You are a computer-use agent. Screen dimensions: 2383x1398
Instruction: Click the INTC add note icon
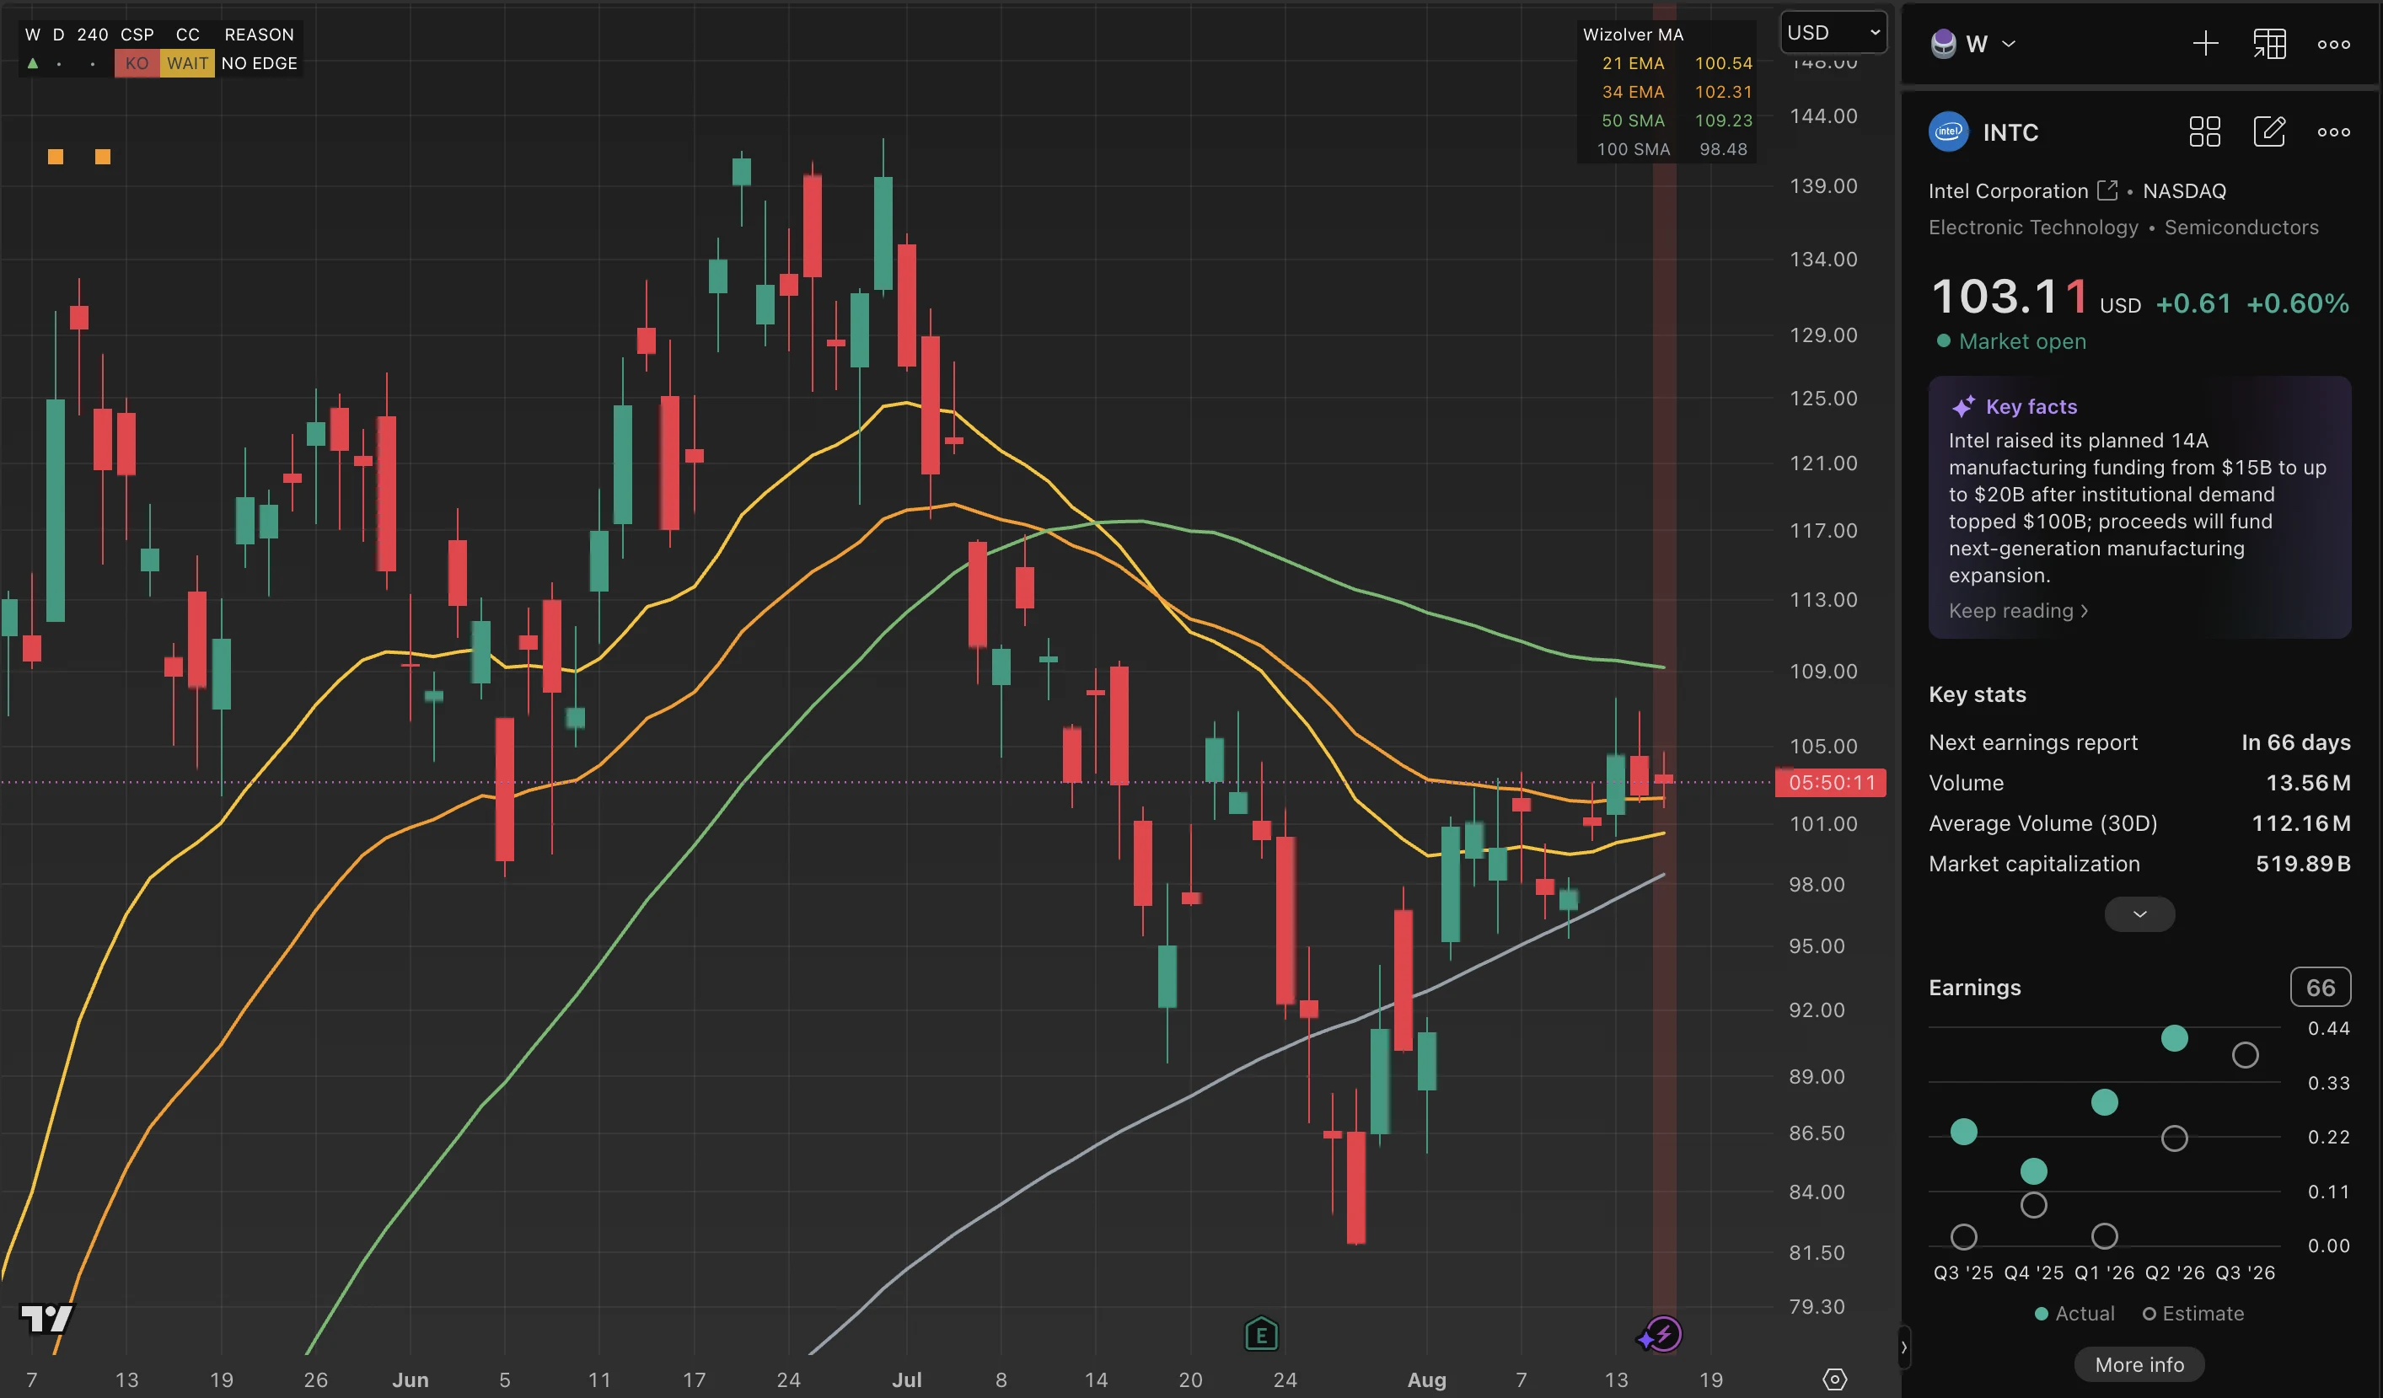2269,131
